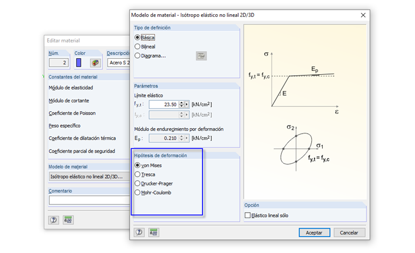The height and width of the screenshot is (253, 415).
Task: Close the Modelo de material dialog
Action: pos(363,15)
